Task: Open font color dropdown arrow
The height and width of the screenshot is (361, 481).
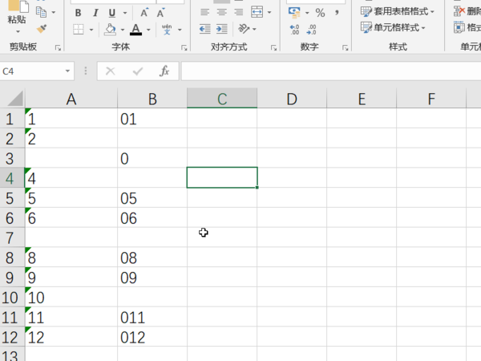Action: click(149, 30)
